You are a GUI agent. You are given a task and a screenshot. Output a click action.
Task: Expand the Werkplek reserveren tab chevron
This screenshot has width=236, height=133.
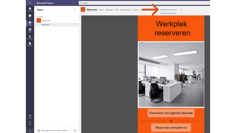tap(178, 10)
